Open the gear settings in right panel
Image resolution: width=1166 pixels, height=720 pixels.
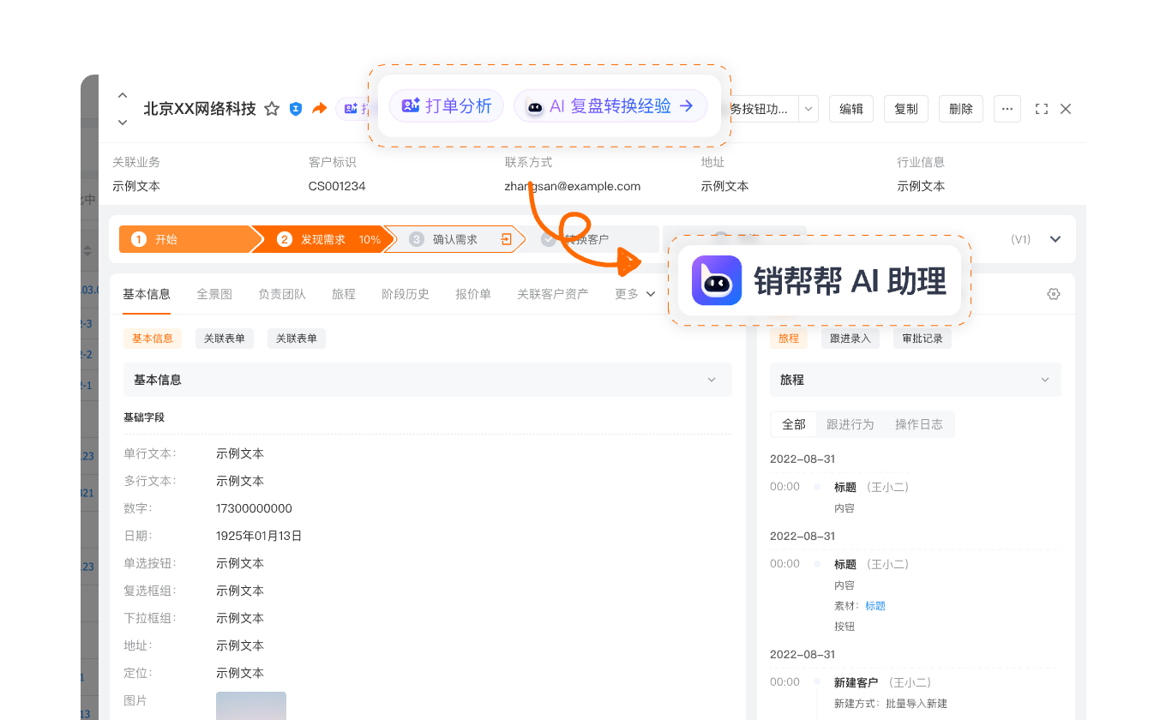point(1054,294)
